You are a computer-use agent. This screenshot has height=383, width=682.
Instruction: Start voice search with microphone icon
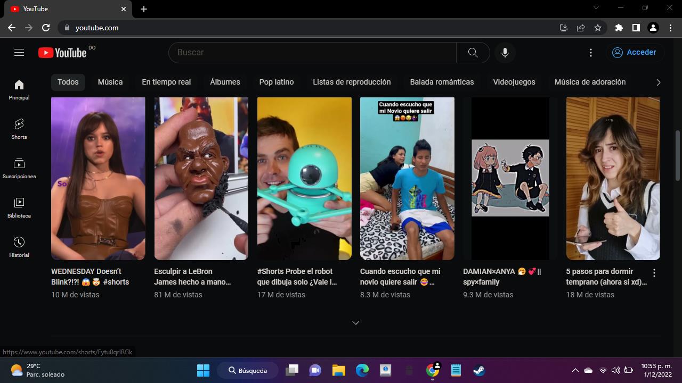[505, 52]
